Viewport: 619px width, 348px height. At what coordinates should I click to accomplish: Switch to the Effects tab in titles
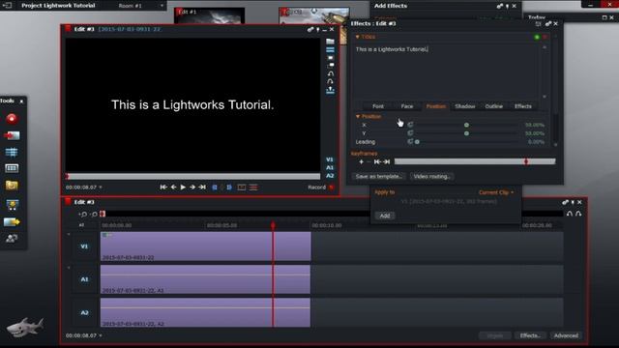tap(522, 106)
